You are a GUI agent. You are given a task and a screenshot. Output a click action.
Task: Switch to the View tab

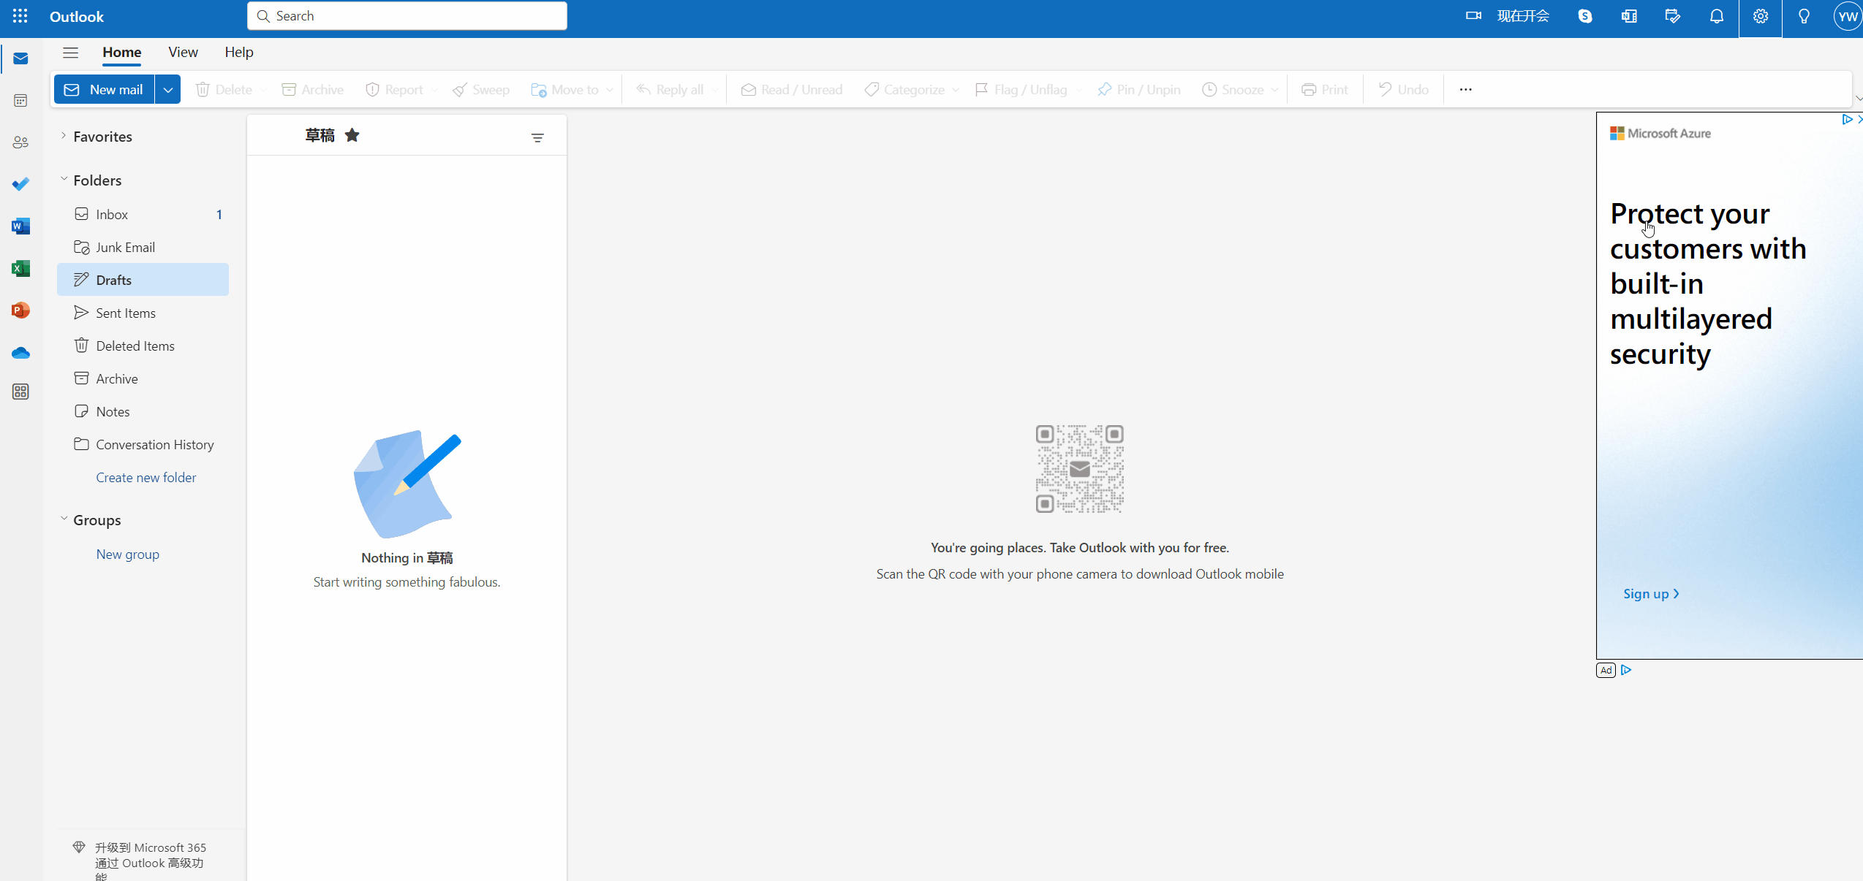pyautogui.click(x=183, y=53)
